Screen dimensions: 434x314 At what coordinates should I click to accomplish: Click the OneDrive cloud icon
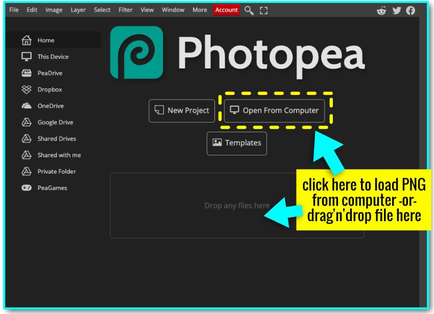(27, 106)
